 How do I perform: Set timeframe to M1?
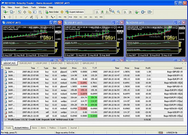60,17
